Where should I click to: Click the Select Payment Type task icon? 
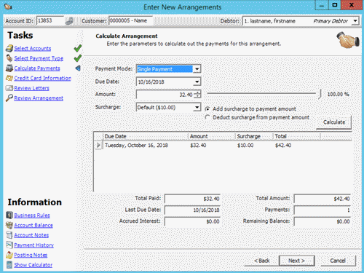pos(9,58)
